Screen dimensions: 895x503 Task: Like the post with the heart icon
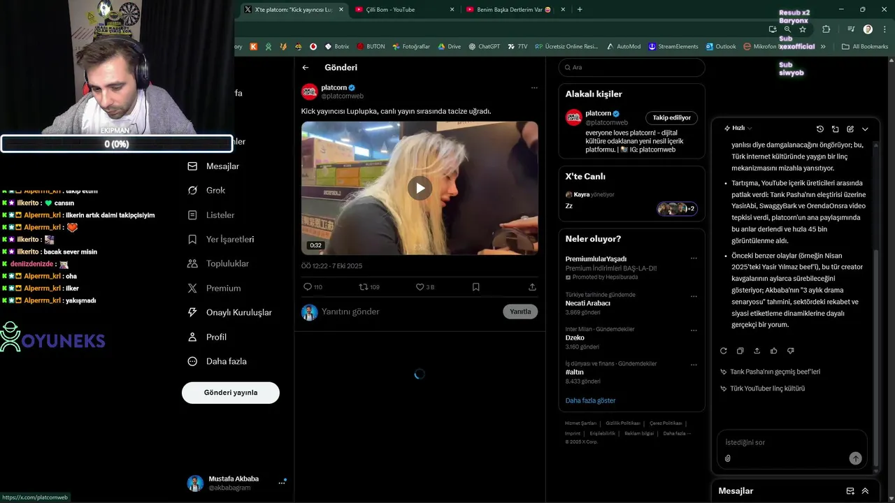pyautogui.click(x=420, y=287)
